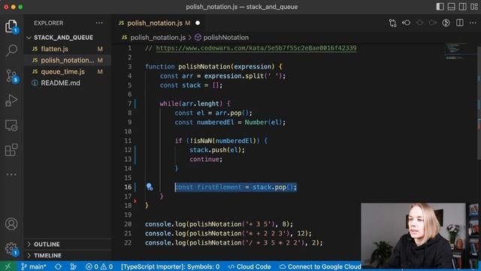Click 'stack.push(el);' on line 12
Viewport: 481px width, 271px height.
click(217, 150)
